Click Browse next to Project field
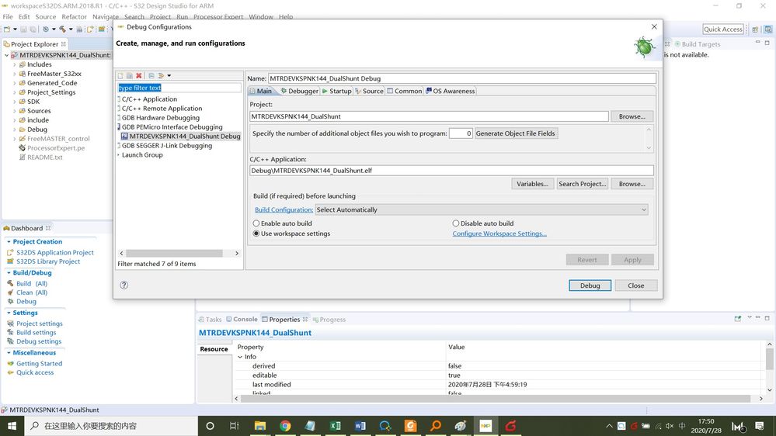Viewport: 776px width, 436px height. click(632, 116)
